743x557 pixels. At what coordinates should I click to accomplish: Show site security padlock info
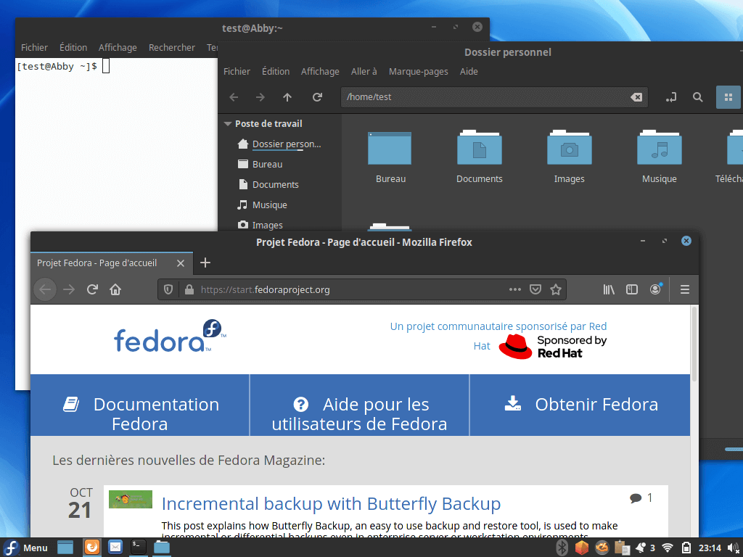[x=189, y=289]
